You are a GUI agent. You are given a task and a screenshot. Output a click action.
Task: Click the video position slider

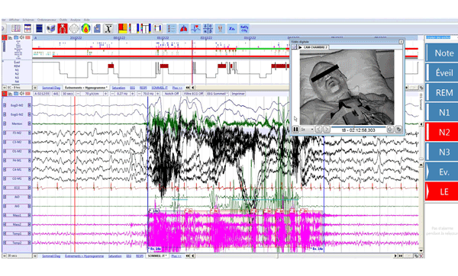tap(359, 127)
